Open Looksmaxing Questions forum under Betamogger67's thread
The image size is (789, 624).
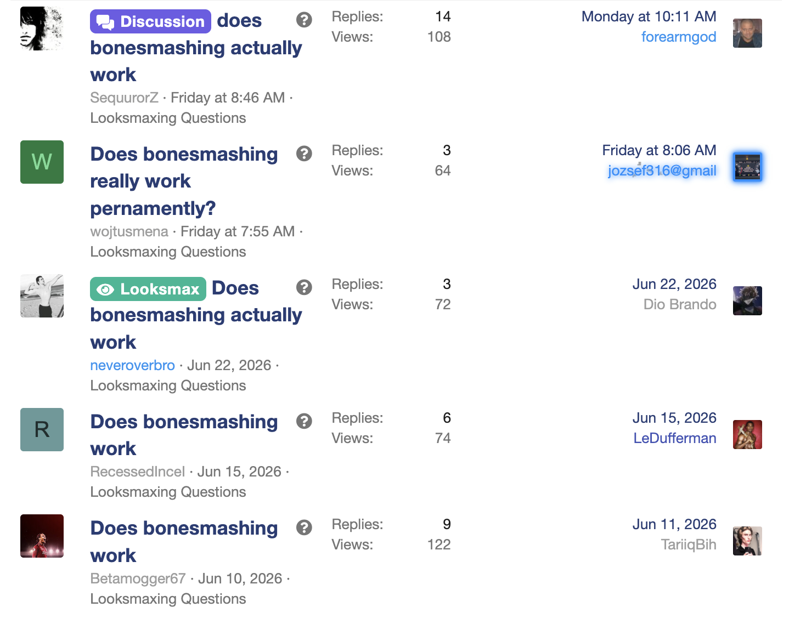[168, 599]
